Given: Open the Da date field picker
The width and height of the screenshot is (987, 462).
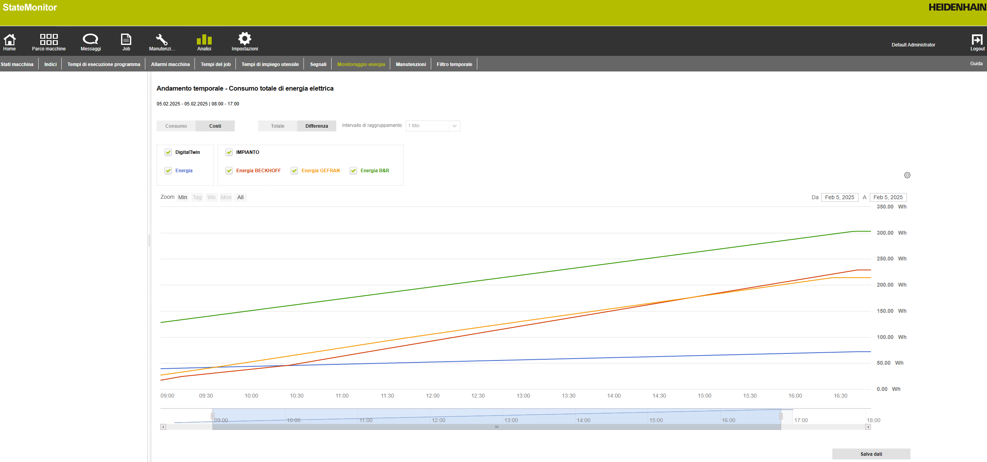Looking at the screenshot, I should coord(839,197).
